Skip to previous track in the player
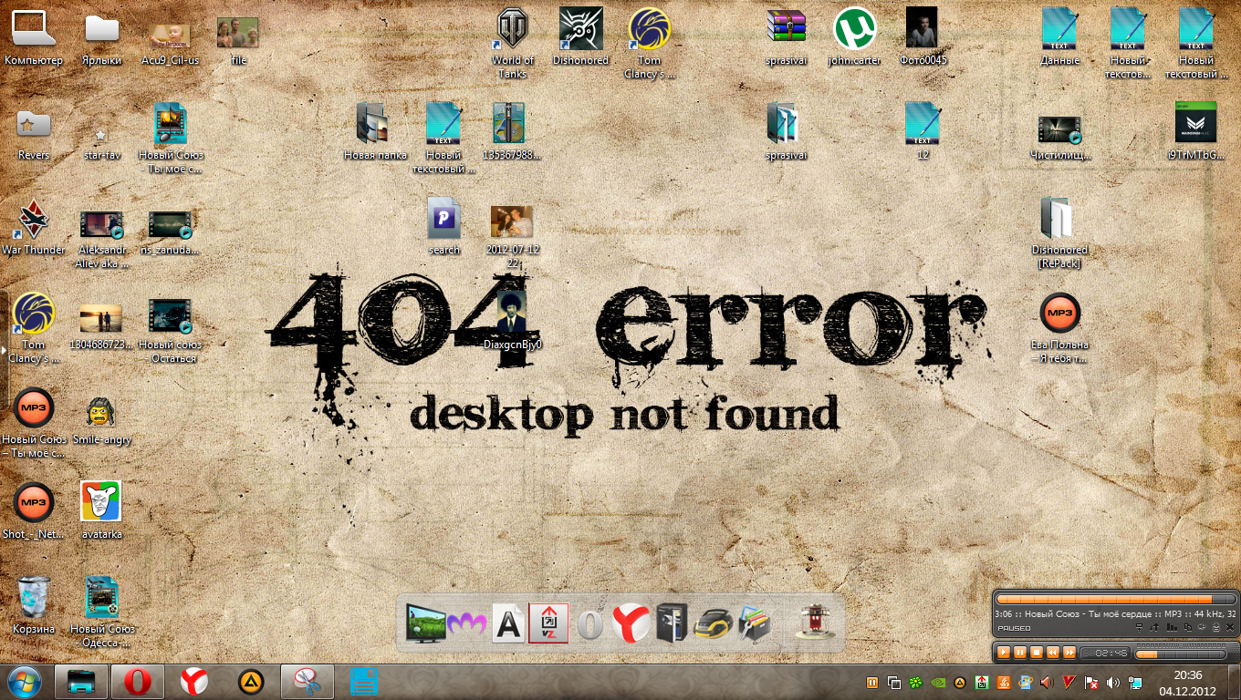 1052,653
